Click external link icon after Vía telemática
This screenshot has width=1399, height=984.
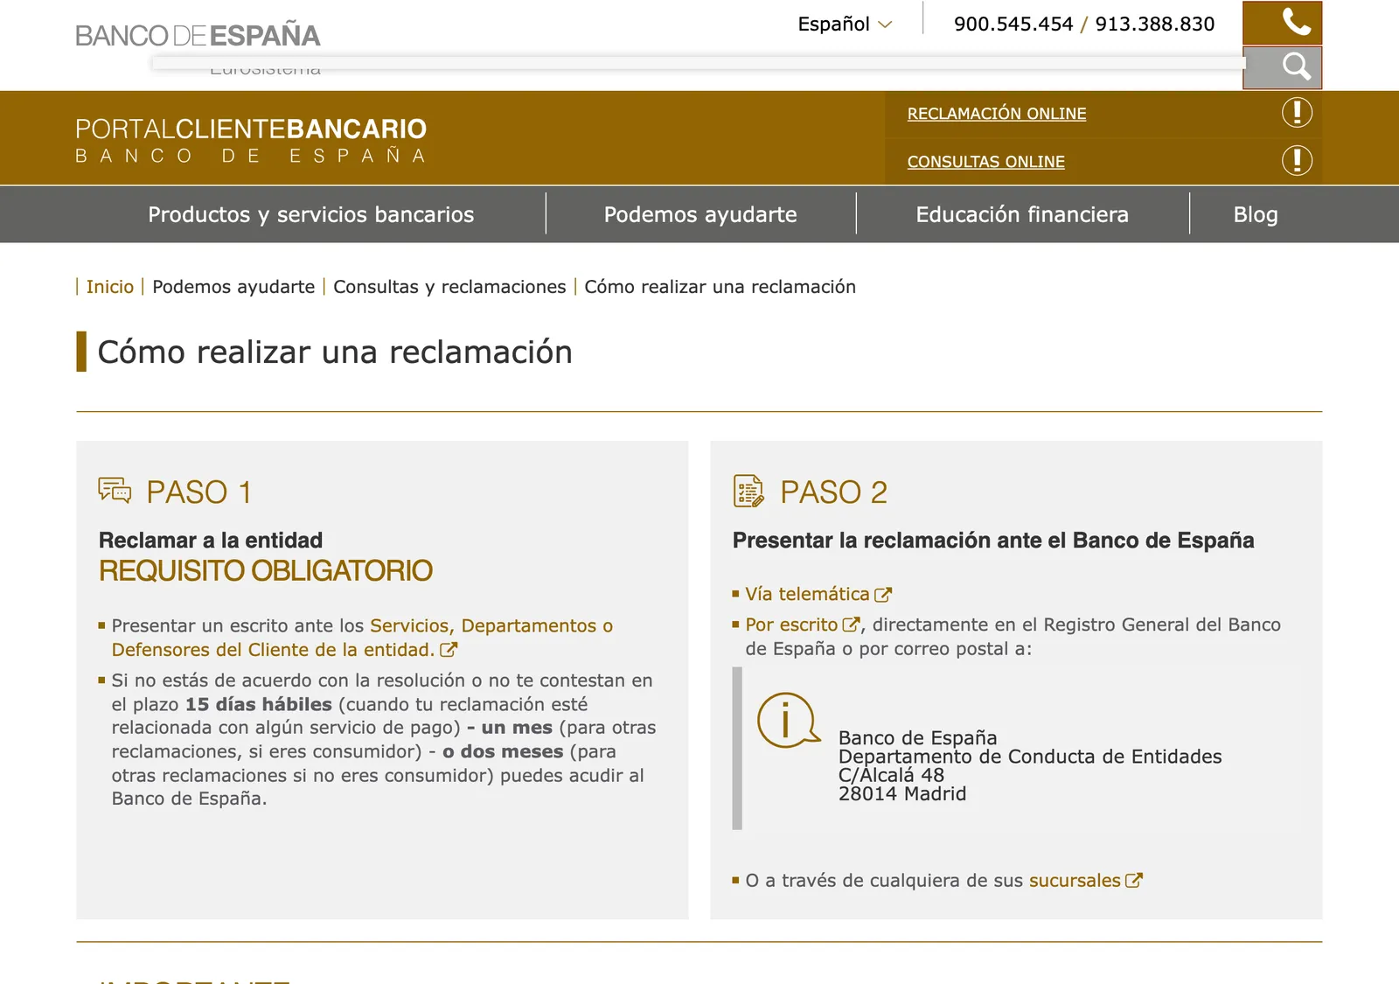[883, 595]
